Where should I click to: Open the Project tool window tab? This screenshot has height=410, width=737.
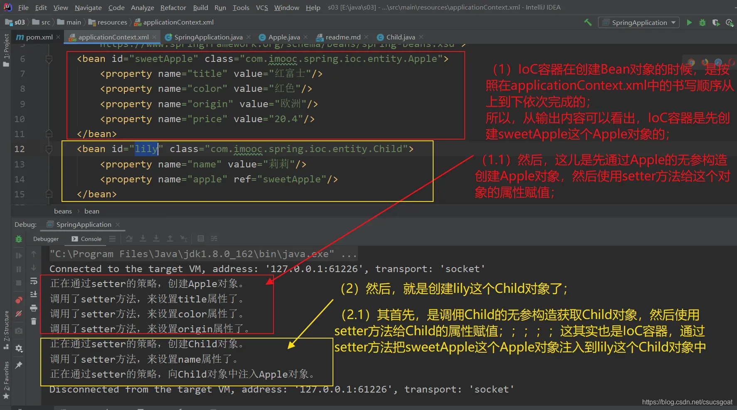[6, 49]
